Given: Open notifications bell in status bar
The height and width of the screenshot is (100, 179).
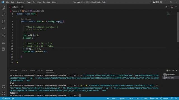Looking at the screenshot, I should coord(176,98).
